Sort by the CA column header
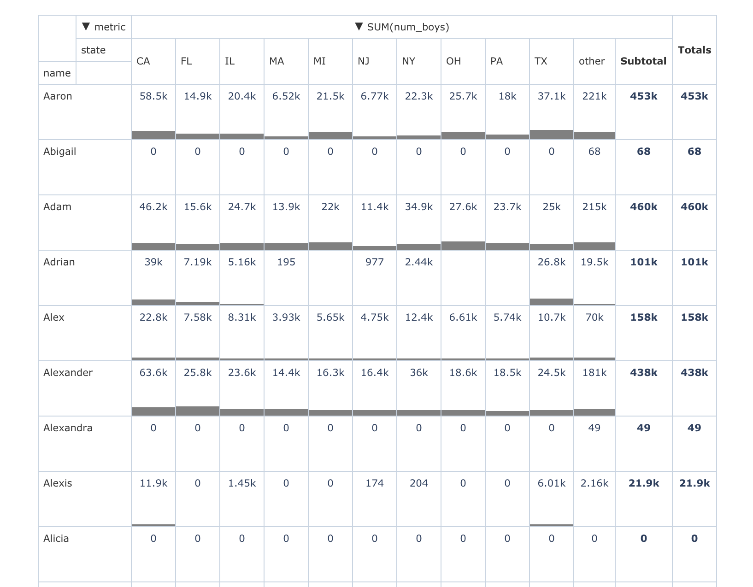This screenshot has height=587, width=753. point(143,61)
